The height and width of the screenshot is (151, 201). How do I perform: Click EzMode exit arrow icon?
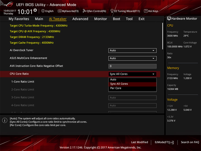click(x=172, y=142)
